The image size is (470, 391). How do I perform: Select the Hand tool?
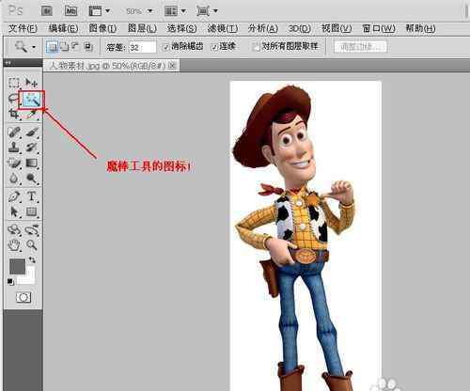tap(14, 245)
